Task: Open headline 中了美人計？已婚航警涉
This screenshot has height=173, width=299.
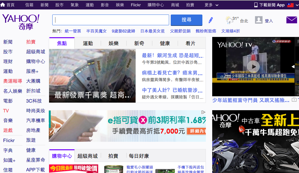Action: coord(172,90)
